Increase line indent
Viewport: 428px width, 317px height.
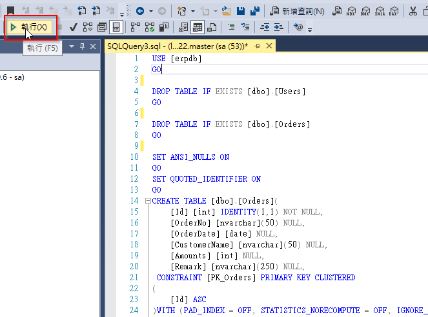tap(279, 27)
